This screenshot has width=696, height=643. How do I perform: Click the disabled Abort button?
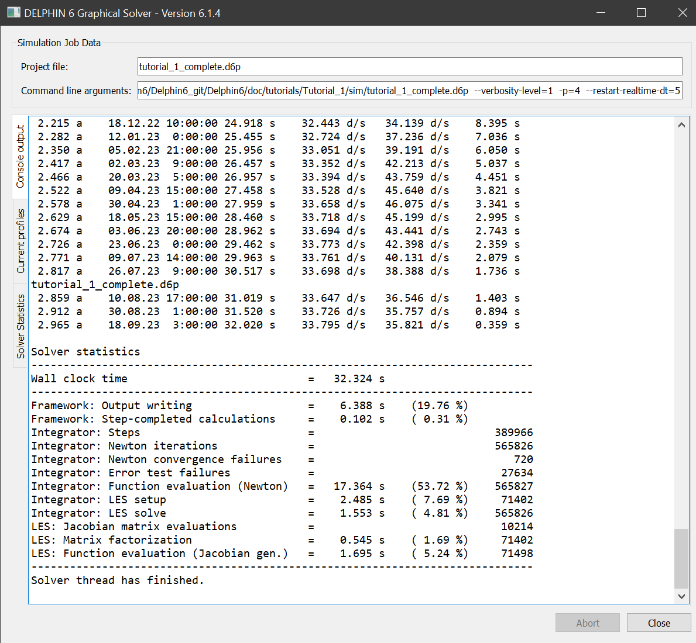coord(587,623)
